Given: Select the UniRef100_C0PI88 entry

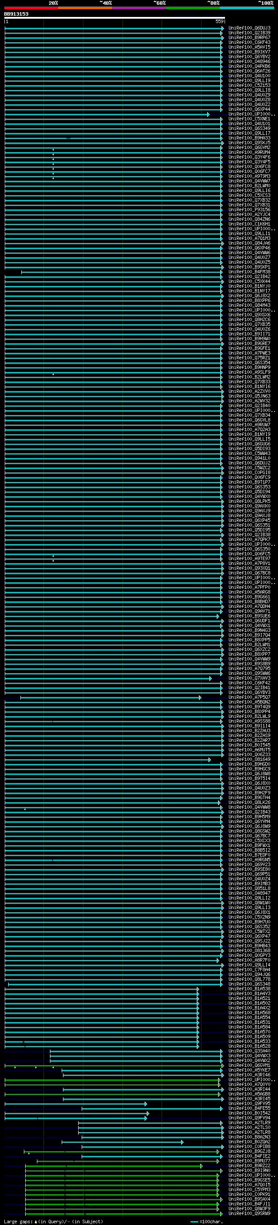Looking at the screenshot, I should pos(249,1146).
